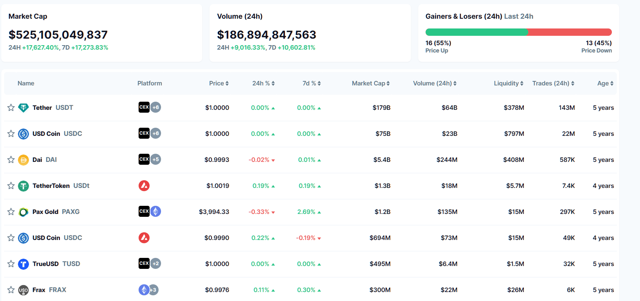Viewport: 640px width, 301px height.
Task: Sort the table by Market Cap column
Action: click(x=371, y=83)
